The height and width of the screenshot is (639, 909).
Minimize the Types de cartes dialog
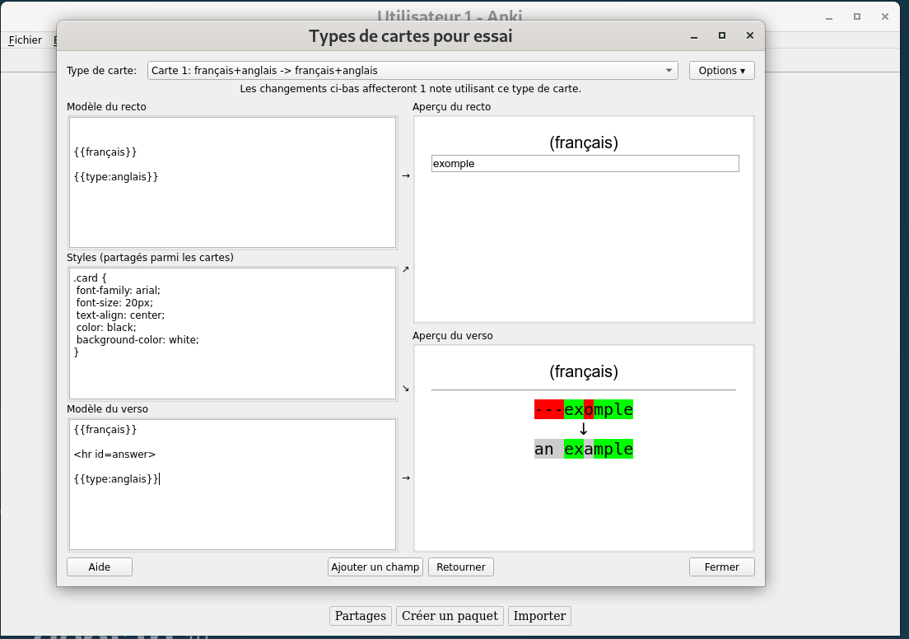coord(694,35)
